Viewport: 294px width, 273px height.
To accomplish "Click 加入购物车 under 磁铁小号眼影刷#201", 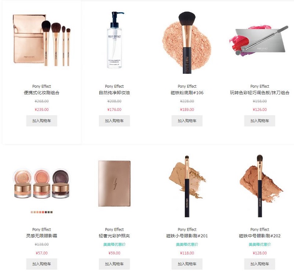I will pyautogui.click(x=187, y=264).
